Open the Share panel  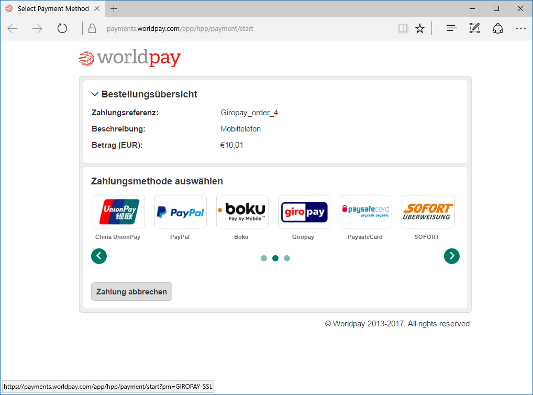pyautogui.click(x=497, y=29)
